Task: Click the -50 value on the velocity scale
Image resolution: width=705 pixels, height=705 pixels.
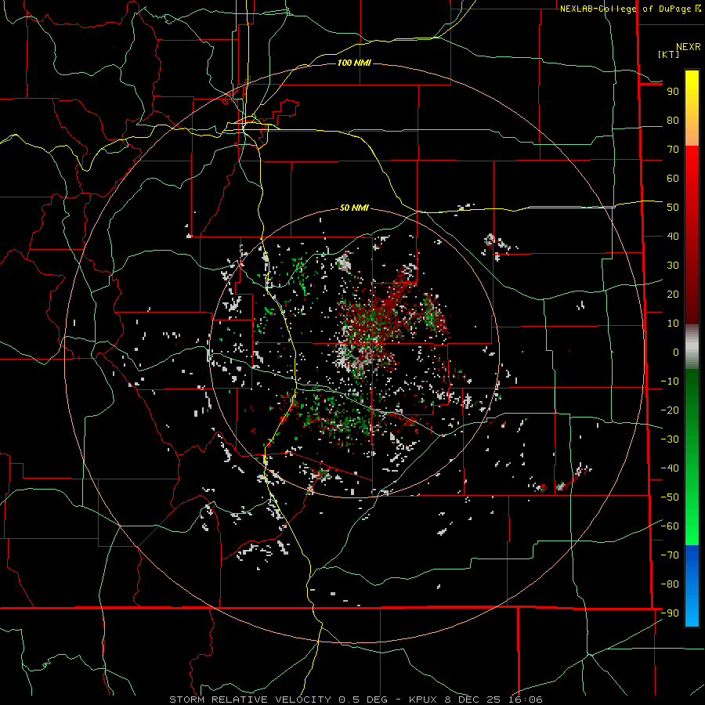Action: (x=670, y=497)
